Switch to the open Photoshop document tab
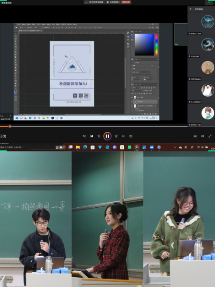 point(30,31)
